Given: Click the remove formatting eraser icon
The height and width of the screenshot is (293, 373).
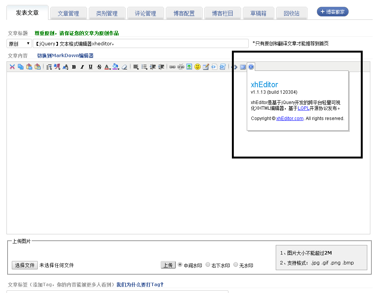Looking at the screenshot, I should pyautogui.click(x=124, y=67).
